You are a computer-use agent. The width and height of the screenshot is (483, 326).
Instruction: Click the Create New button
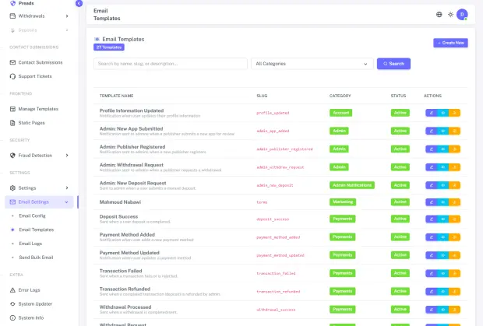click(x=450, y=43)
